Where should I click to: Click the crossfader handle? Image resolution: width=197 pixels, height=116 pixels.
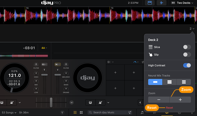51,102
